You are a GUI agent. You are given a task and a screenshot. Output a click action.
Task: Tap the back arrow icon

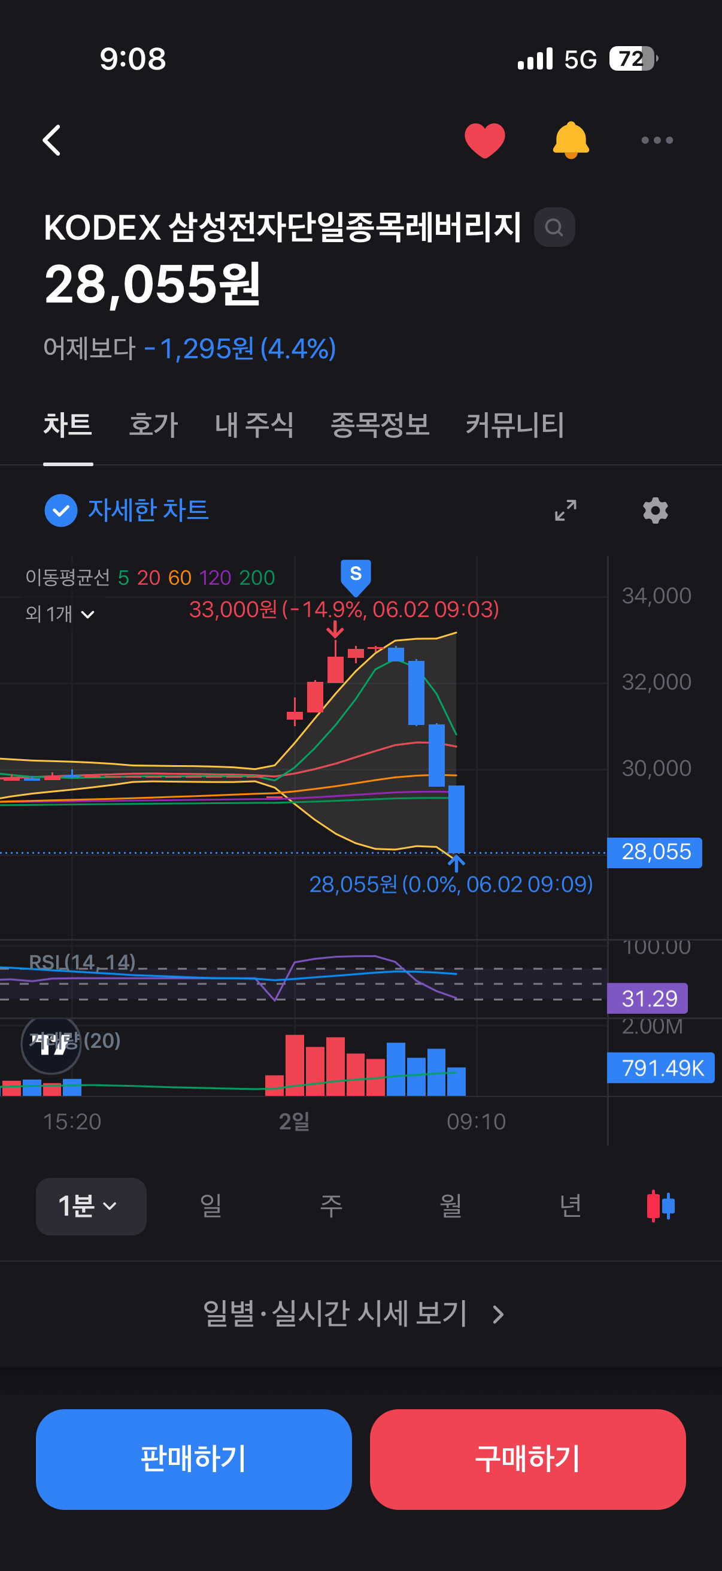point(52,140)
